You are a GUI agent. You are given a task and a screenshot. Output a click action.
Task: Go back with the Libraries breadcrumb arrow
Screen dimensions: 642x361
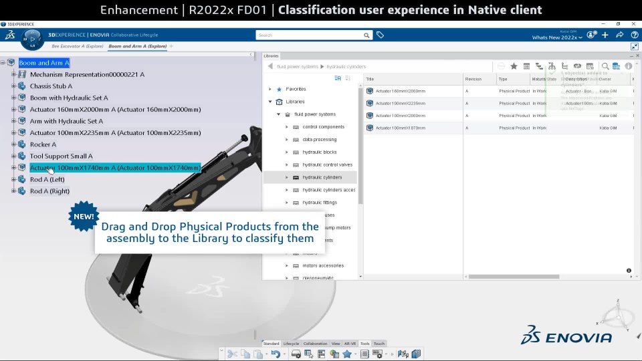click(270, 66)
